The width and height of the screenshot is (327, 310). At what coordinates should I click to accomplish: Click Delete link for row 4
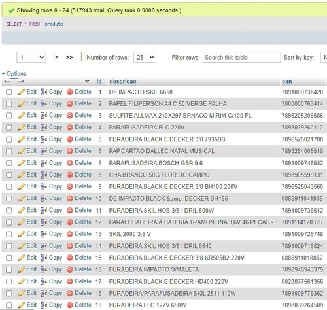tap(83, 127)
